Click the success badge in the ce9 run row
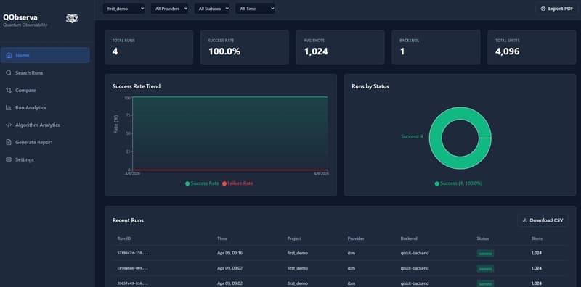Image resolution: width=581 pixels, height=287 pixels. [x=485, y=268]
